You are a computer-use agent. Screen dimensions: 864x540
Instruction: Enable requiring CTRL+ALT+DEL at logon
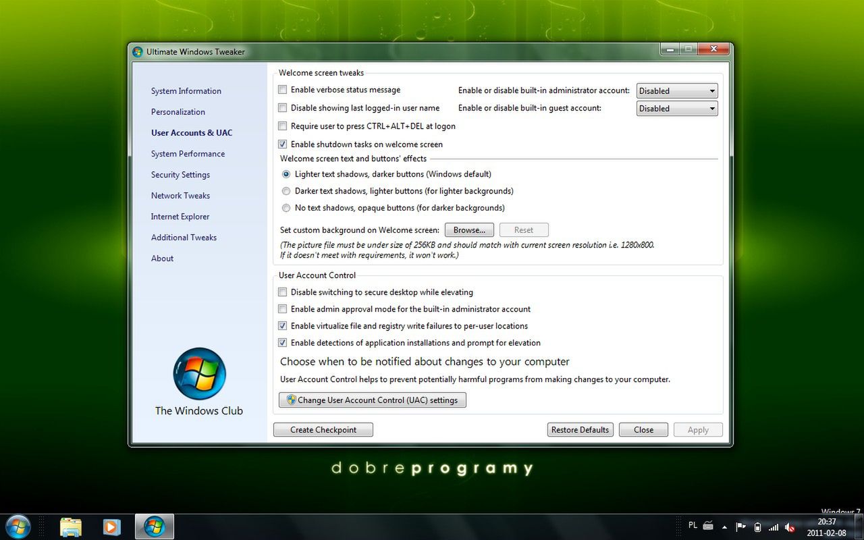pyautogui.click(x=282, y=126)
